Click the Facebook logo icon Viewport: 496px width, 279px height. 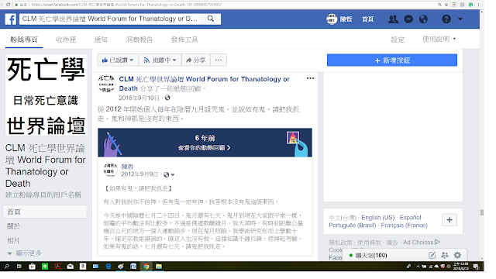tap(10, 19)
